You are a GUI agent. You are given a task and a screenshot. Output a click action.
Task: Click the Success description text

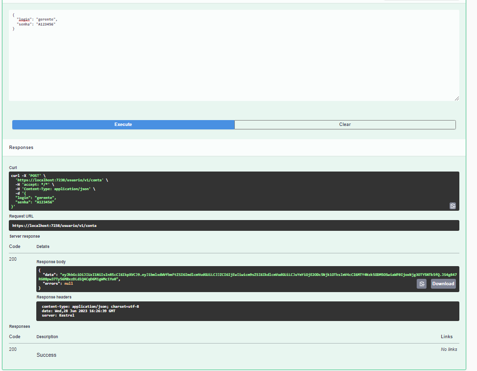(47, 354)
